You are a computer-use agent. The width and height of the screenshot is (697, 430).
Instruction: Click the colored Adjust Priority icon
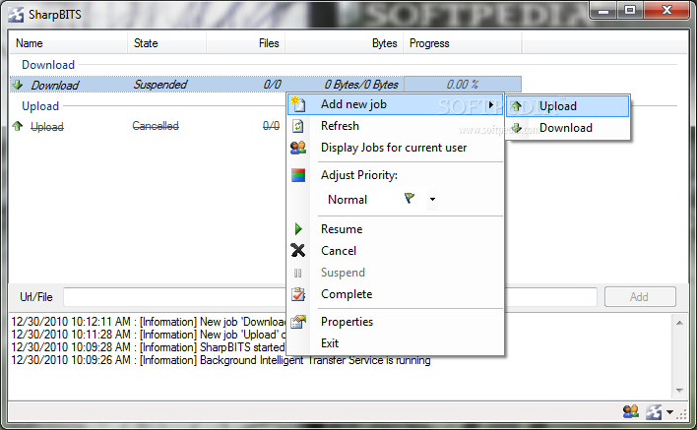(298, 175)
